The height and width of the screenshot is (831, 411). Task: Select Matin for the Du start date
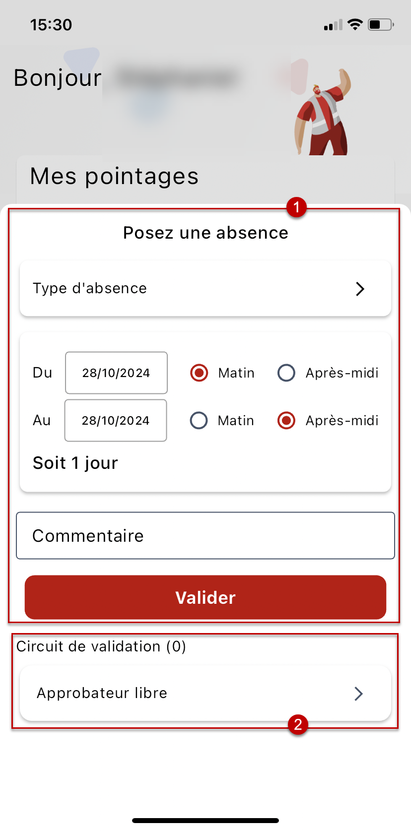pos(199,373)
